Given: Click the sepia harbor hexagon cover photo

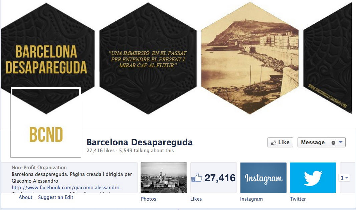Looking at the screenshot, I should pos(250,58).
